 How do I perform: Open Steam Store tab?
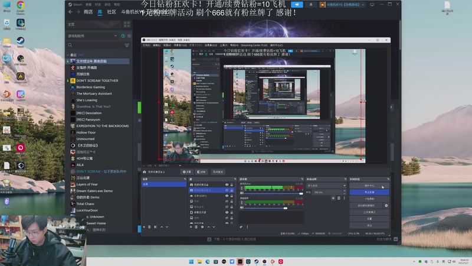[x=88, y=12]
